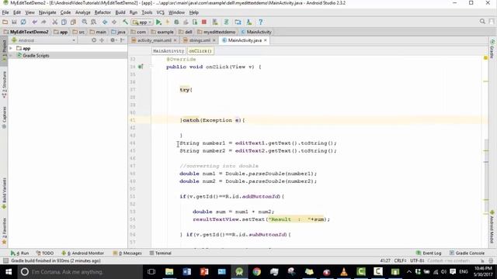Open the Navigate menu
This screenshot has height=279, width=497.
pyautogui.click(x=47, y=12)
